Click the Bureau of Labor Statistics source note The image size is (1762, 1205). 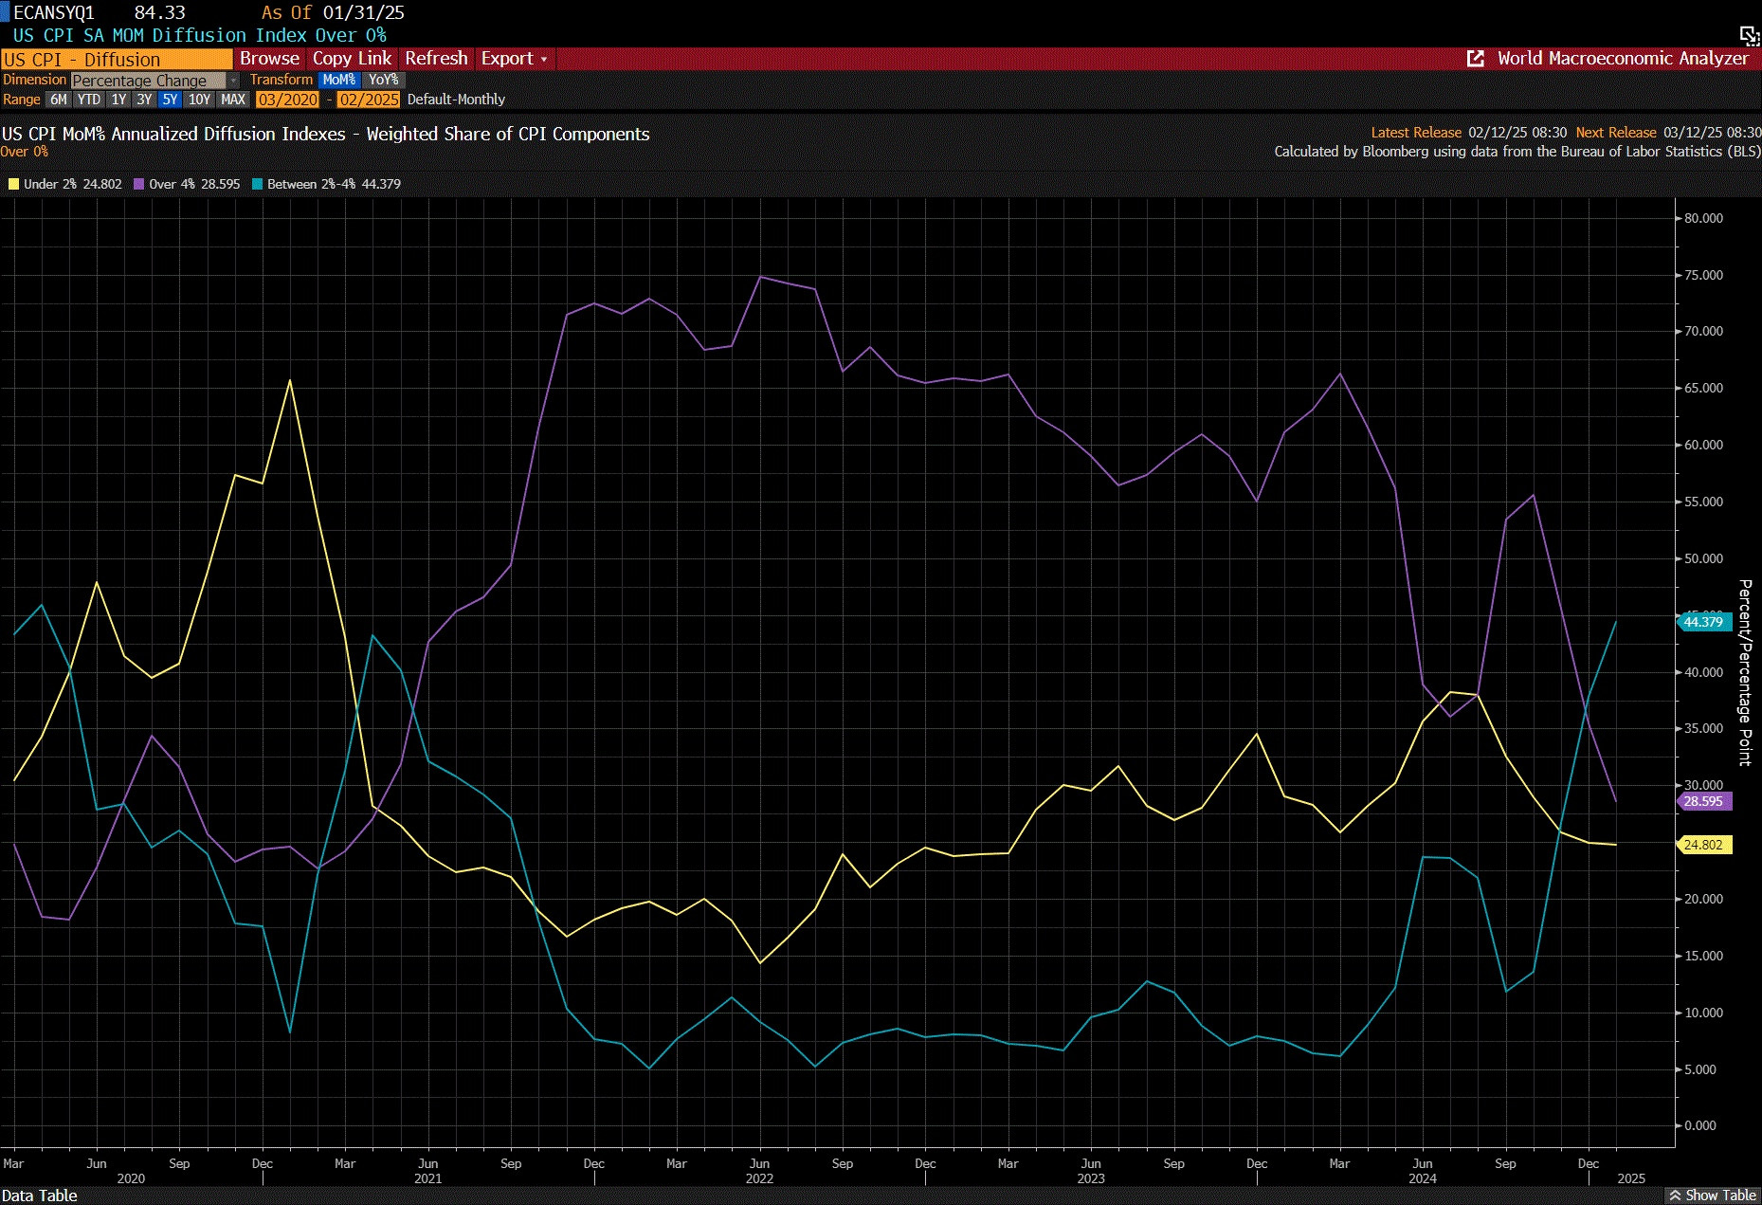[1517, 152]
